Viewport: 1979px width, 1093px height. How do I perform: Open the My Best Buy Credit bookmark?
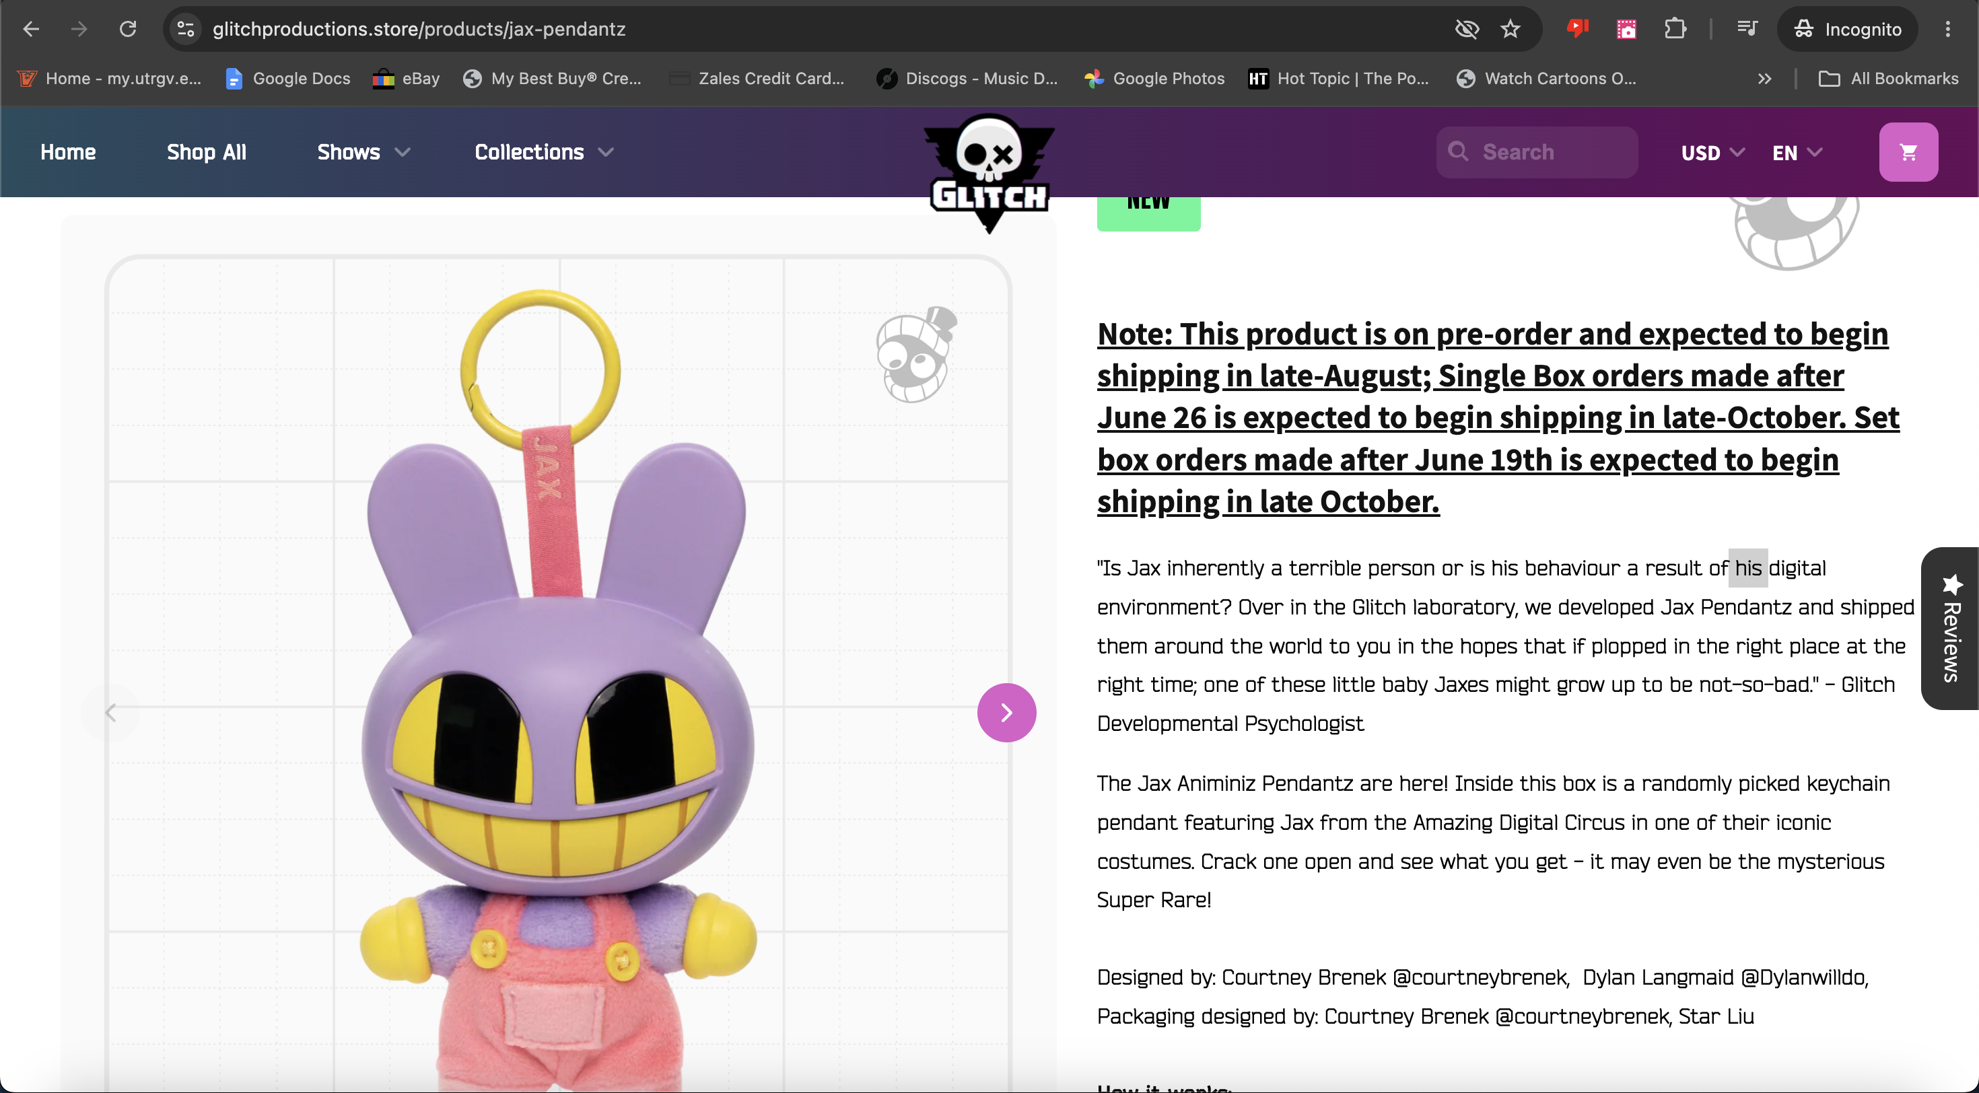pos(553,78)
